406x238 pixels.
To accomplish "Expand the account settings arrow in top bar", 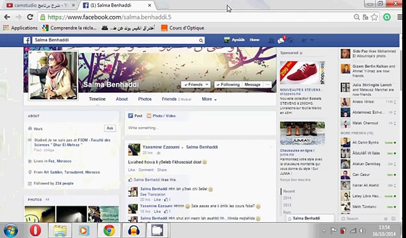I will tap(311, 40).
